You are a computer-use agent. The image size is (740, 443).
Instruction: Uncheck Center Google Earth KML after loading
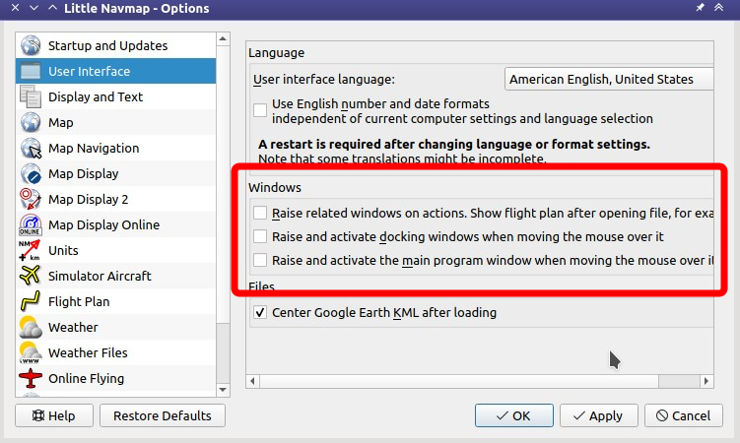pyautogui.click(x=260, y=312)
